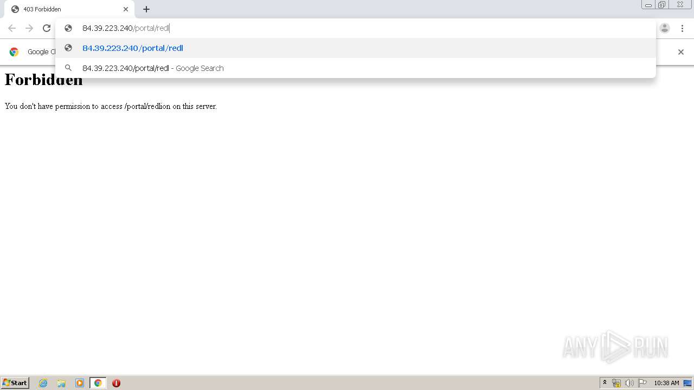Open the Chrome profile avatar
694x390 pixels.
click(665, 28)
